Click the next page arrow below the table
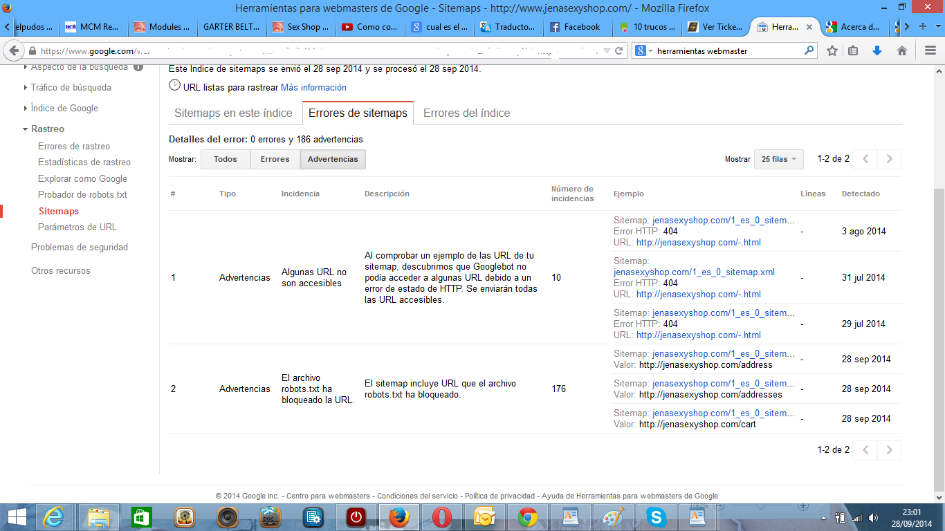Image resolution: width=945 pixels, height=531 pixels. 890,450
